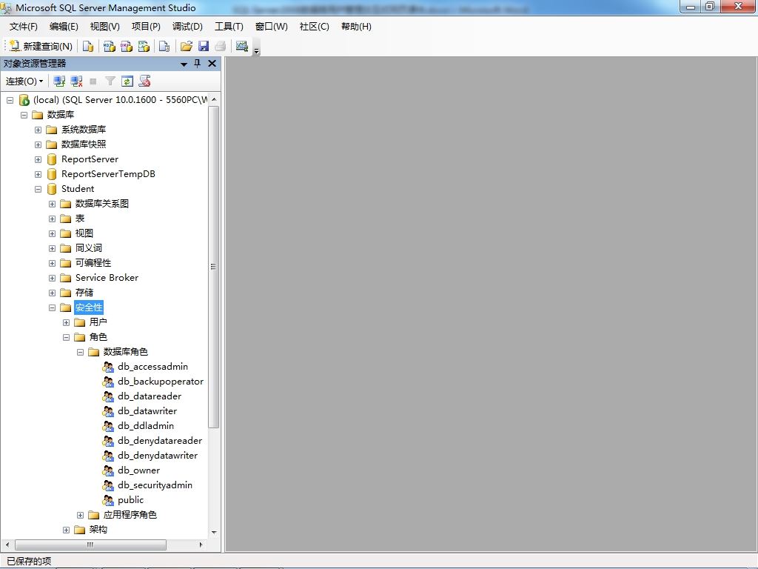
Task: Expand the 用户 users folder
Action: (x=66, y=323)
